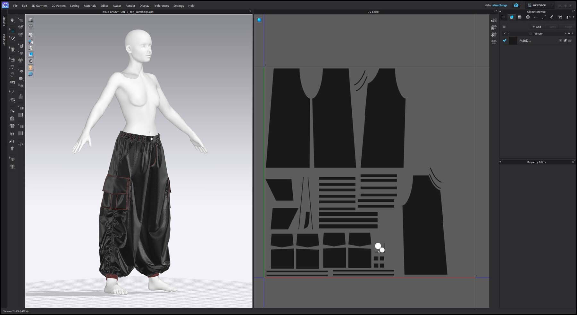
Task: Click the UV snapshot camera icon
Action: click(x=494, y=20)
